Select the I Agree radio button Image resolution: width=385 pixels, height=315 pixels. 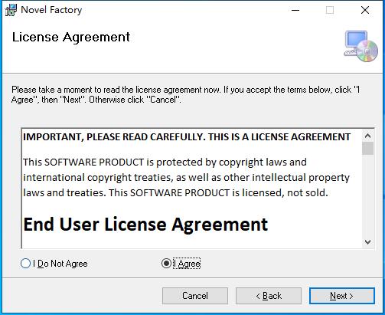[x=166, y=263]
